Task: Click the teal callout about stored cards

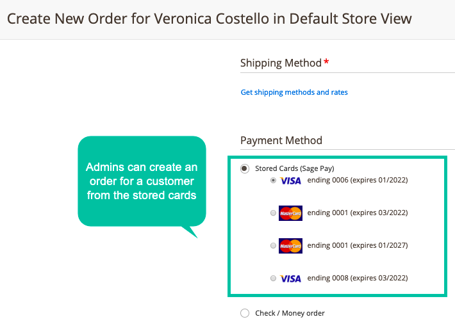Action: pos(142,182)
